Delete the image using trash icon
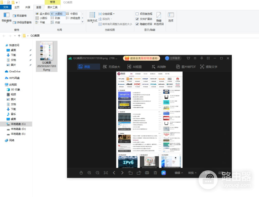The height and width of the screenshot is (197, 259). click(x=155, y=173)
